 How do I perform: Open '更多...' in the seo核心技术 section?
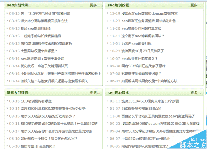point(196,93)
